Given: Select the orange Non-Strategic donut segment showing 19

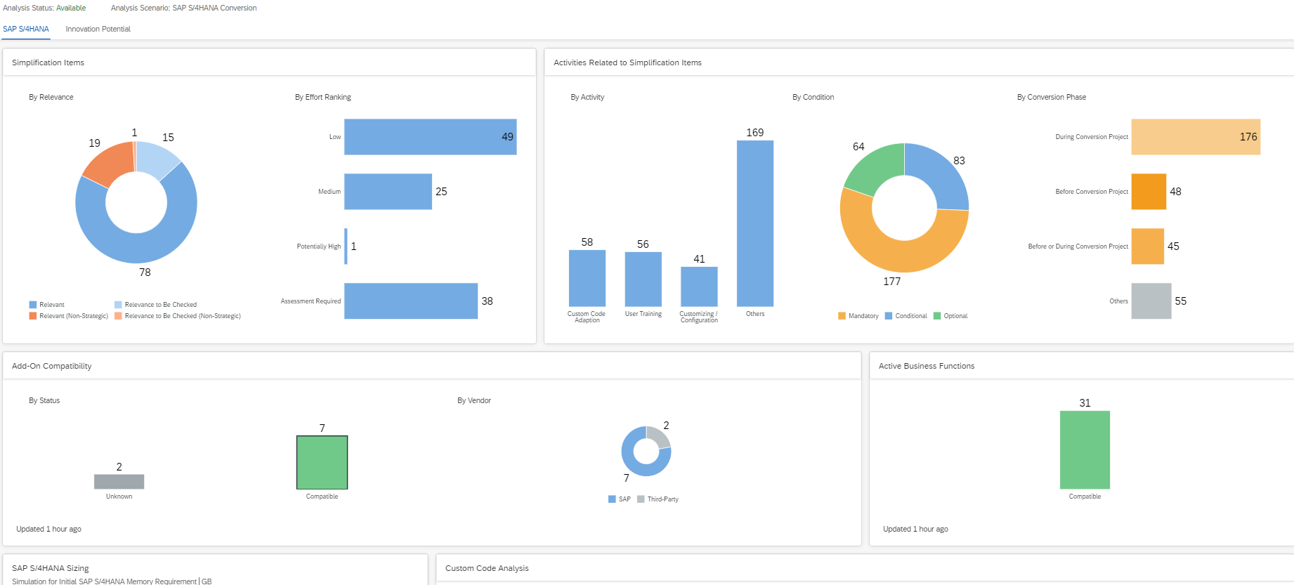Looking at the screenshot, I should pos(111,163).
